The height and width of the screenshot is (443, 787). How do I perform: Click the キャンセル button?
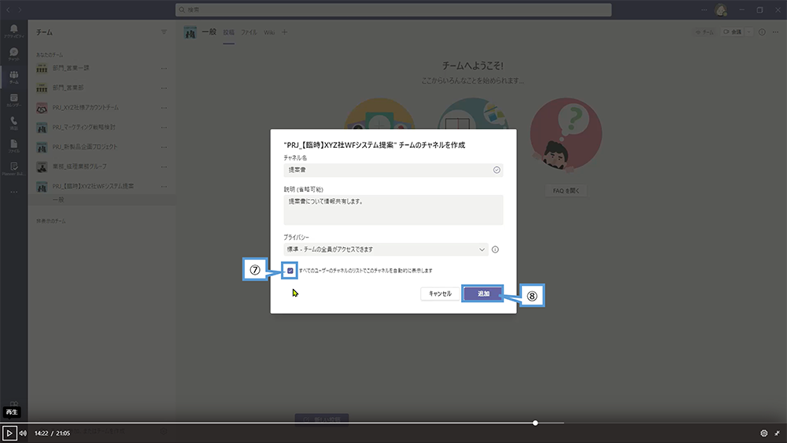[440, 293]
